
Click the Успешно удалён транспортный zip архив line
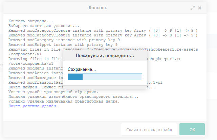[x=53, y=92]
